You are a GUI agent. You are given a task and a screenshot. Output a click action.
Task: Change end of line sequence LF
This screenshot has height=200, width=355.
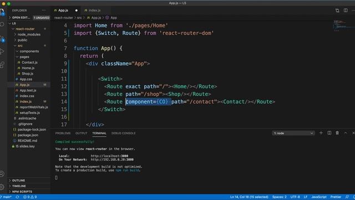pos(306,197)
